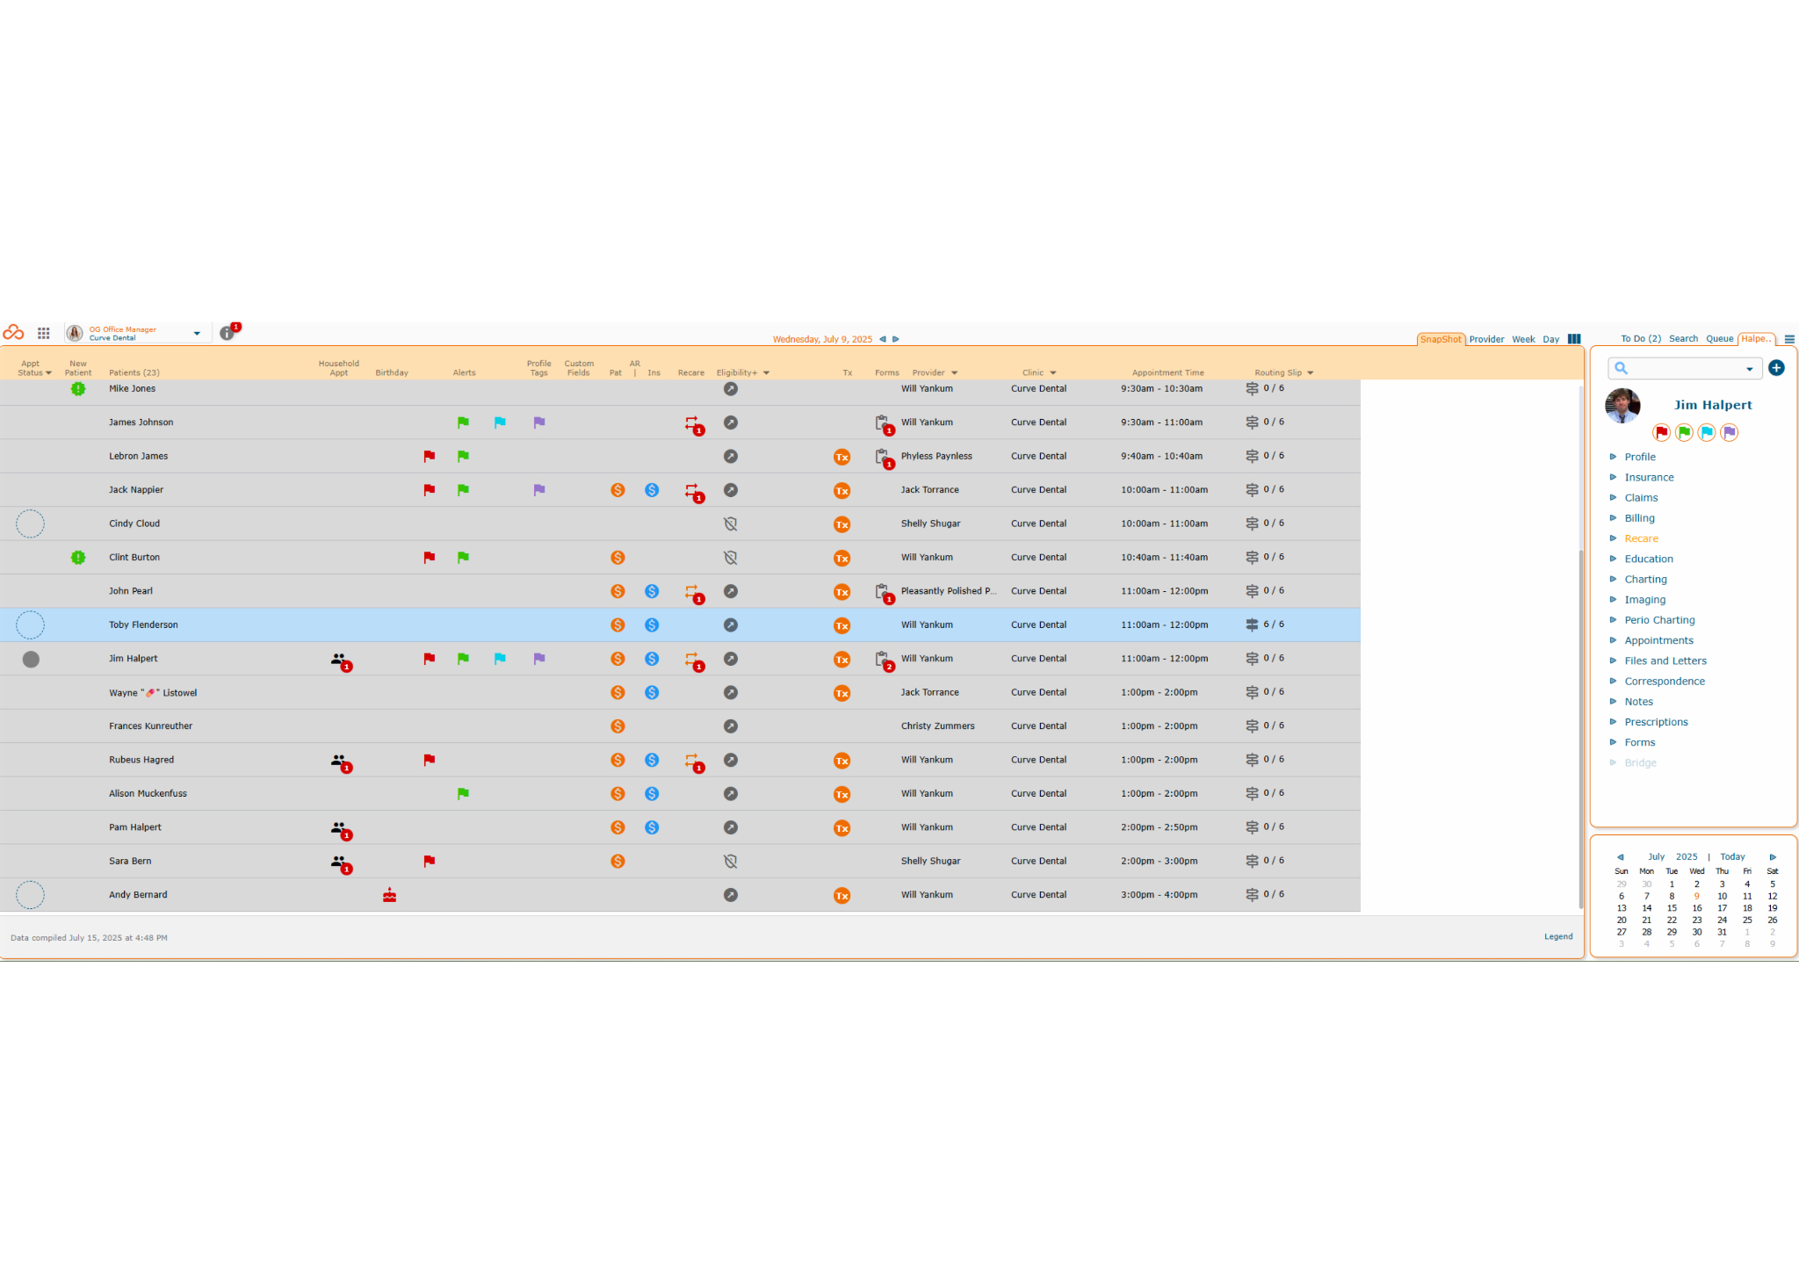This screenshot has height=1285, width=1799.
Task: Open Jack Nappier's Tx treatment icon
Action: click(x=842, y=491)
